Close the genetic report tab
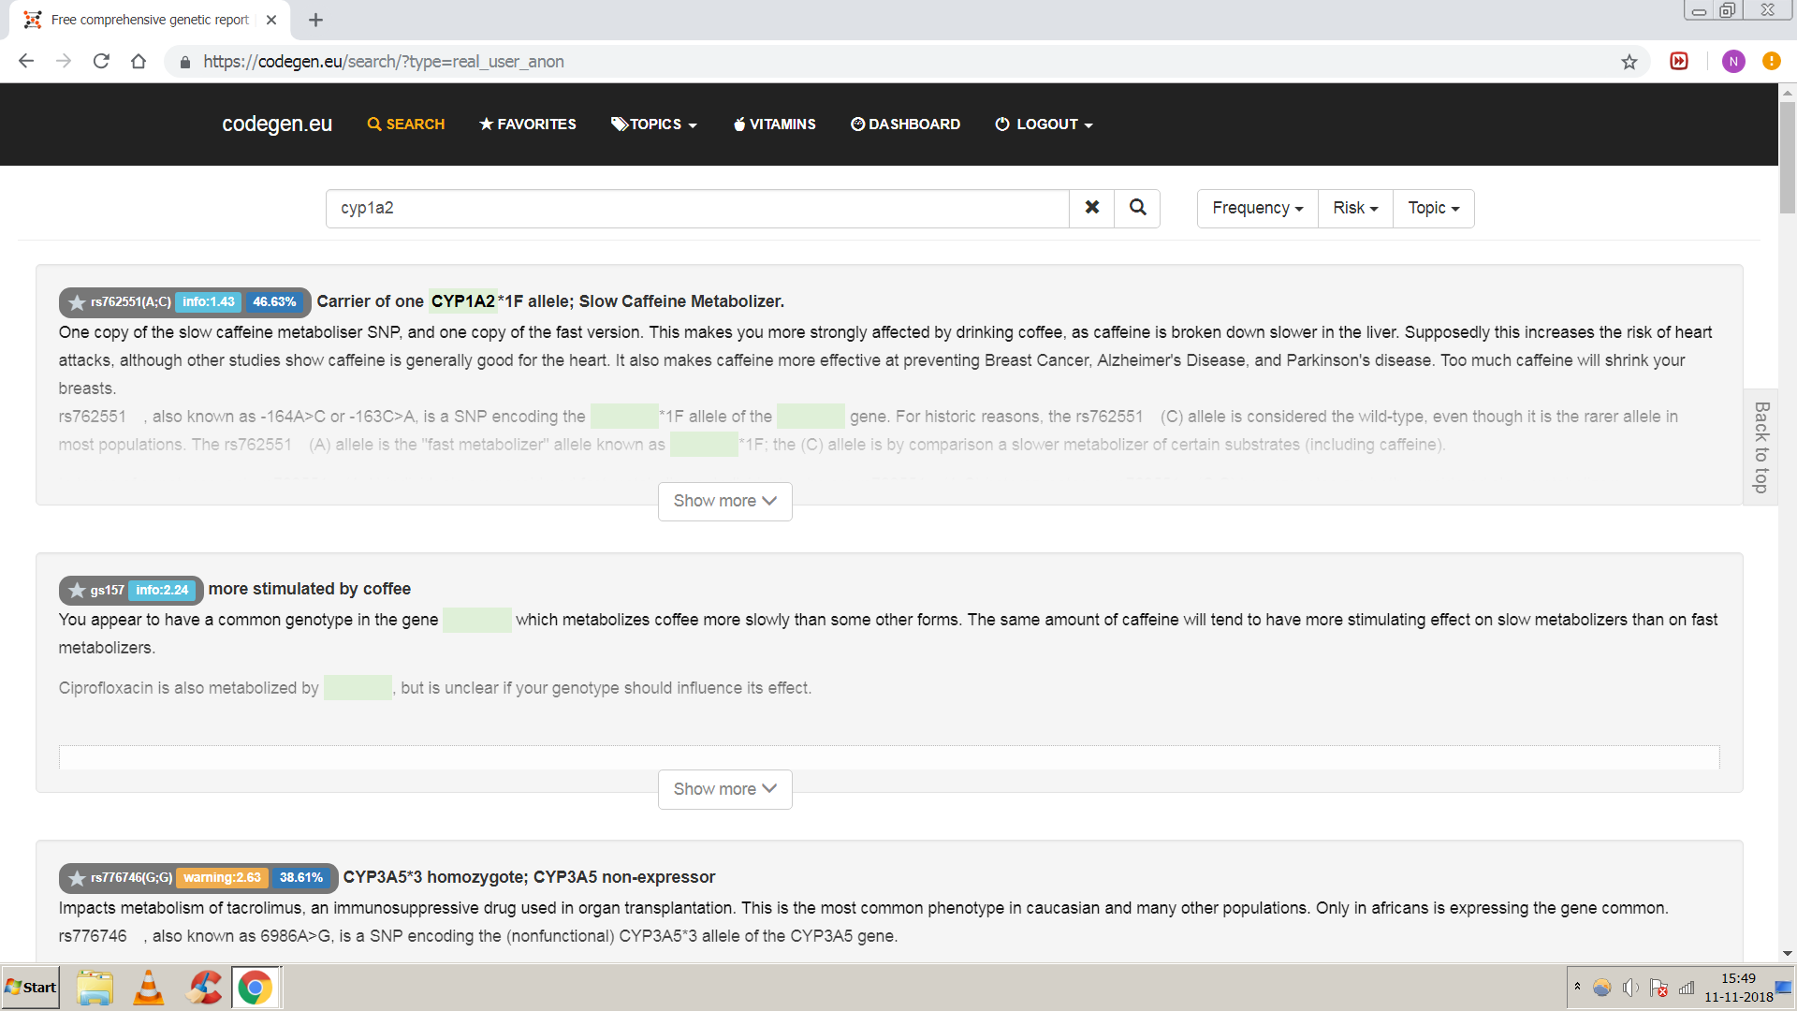The height and width of the screenshot is (1011, 1797). (271, 20)
